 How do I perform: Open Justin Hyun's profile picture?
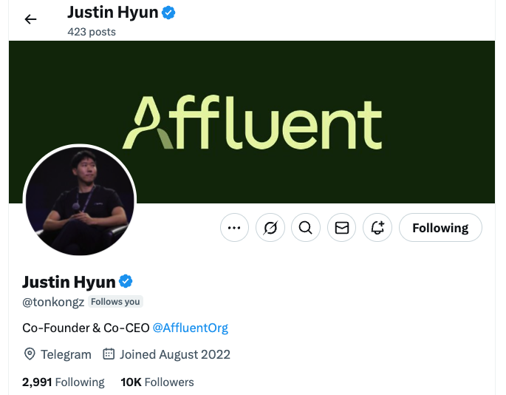pos(80,201)
